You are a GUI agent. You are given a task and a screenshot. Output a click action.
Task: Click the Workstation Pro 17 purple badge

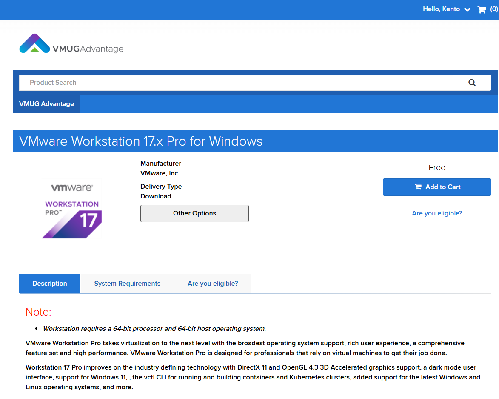tap(72, 219)
